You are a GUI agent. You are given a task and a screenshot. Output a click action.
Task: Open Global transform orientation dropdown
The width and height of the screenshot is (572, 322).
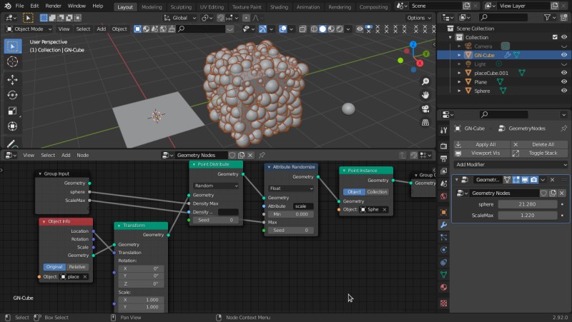tap(179, 17)
